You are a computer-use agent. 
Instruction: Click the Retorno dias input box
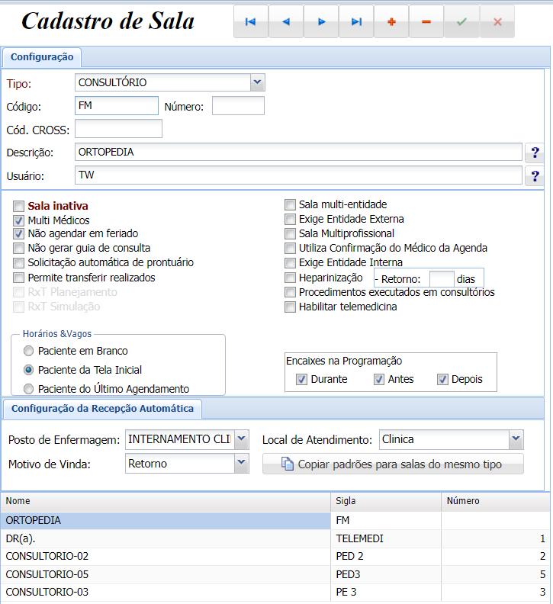(442, 278)
